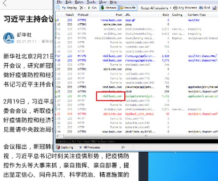Click the 新华社 author name link
The image size is (218, 181).
(x=24, y=35)
